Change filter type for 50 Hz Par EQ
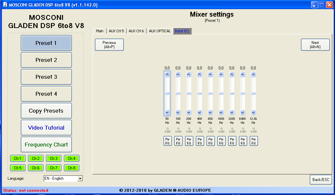The width and height of the screenshot is (335, 195). [x=167, y=141]
